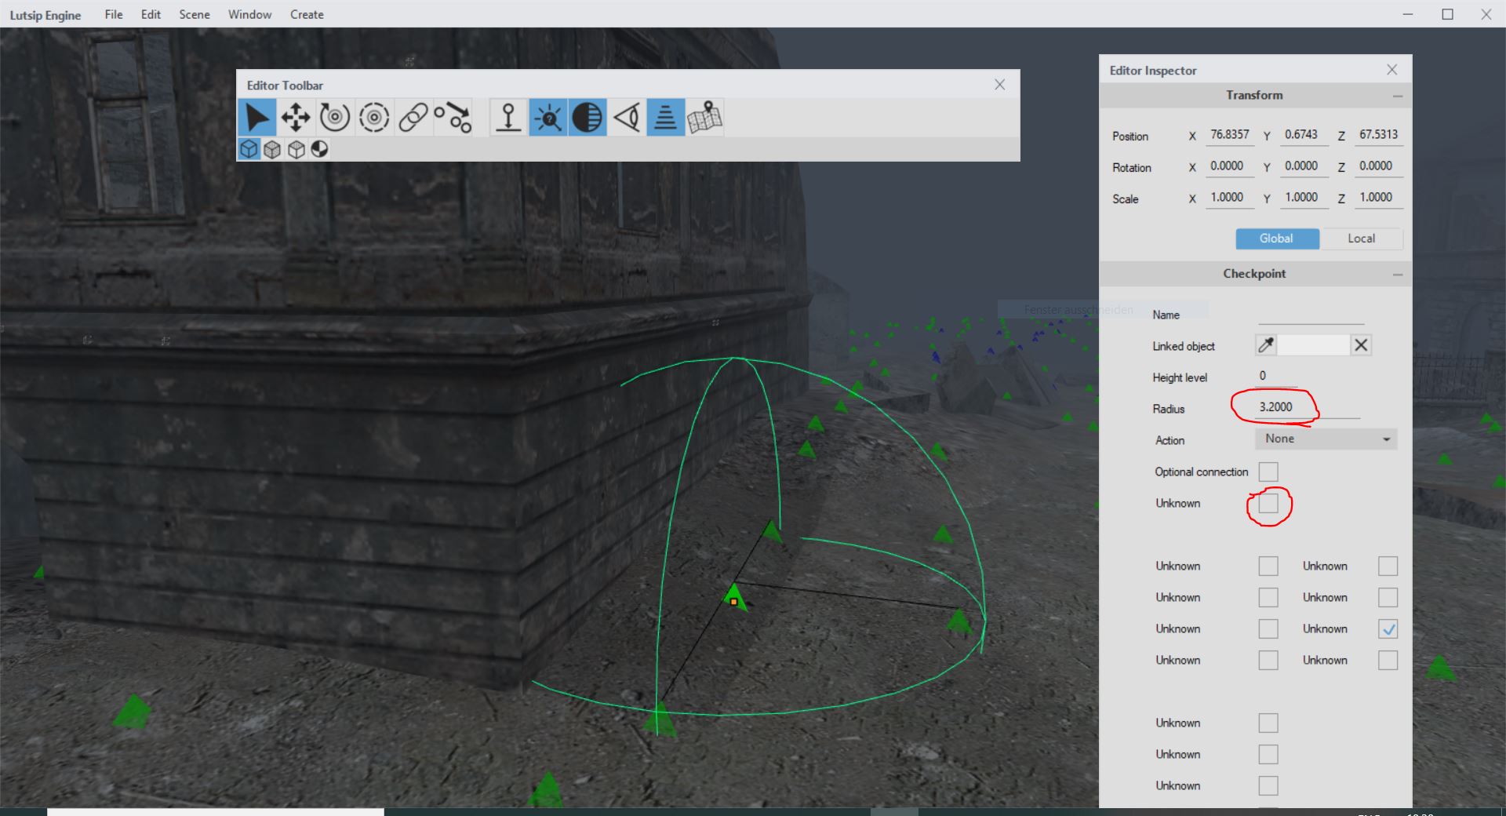
Task: Tick the red-circled Unknown checkbox
Action: pyautogui.click(x=1268, y=504)
